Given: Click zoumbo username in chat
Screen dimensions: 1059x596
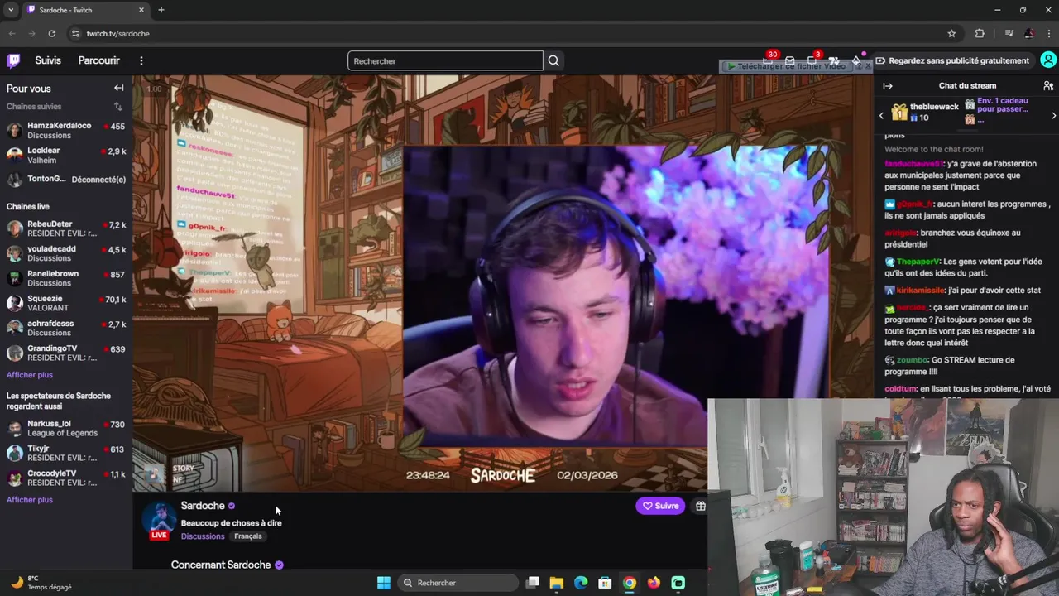Looking at the screenshot, I should 912,360.
